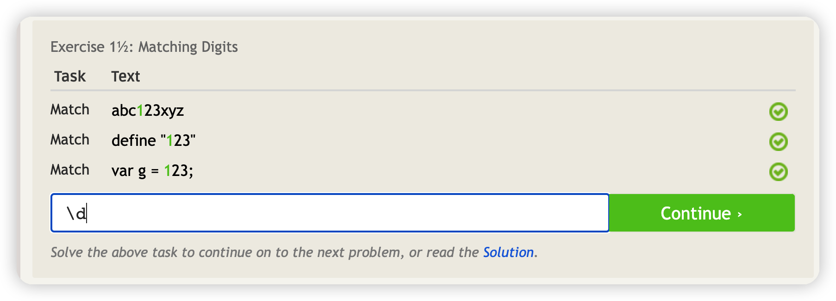Focus the regex pattern input field
Viewport: 836px width, 301px height.
tap(330, 213)
